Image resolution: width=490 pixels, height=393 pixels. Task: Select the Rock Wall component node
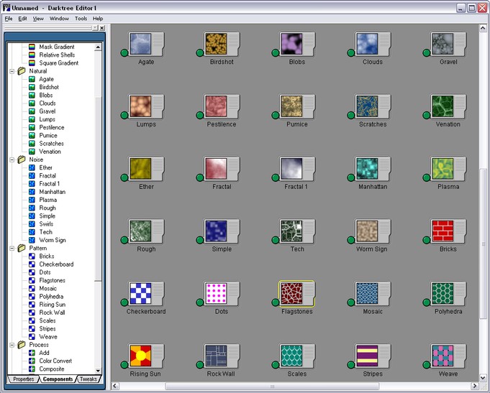222,356
